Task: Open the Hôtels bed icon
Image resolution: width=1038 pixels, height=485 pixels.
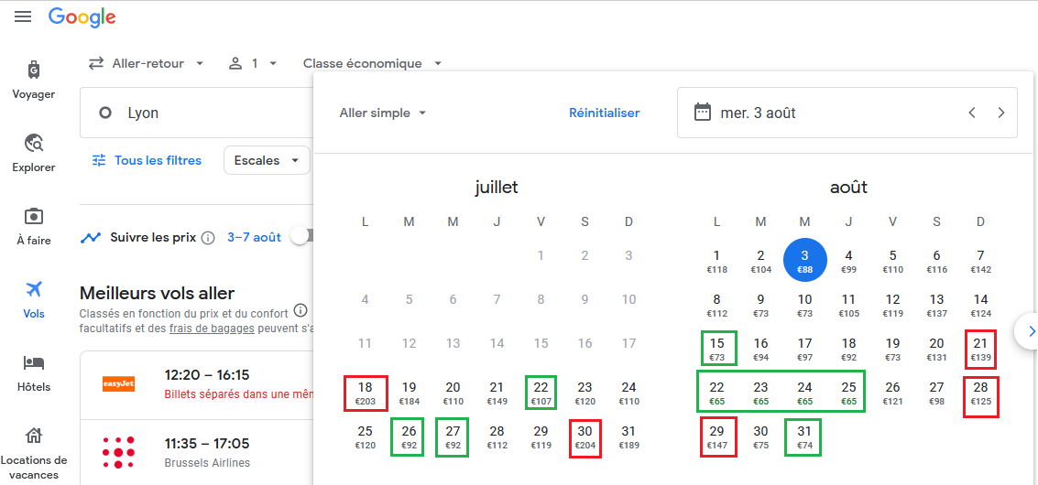Action: 34,363
